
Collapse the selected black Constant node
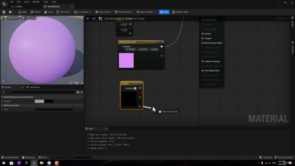pos(141,83)
